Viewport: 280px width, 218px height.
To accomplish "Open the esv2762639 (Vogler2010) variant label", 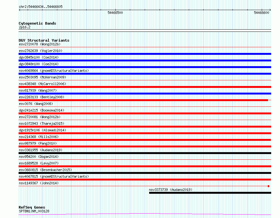I will (x=41, y=51).
